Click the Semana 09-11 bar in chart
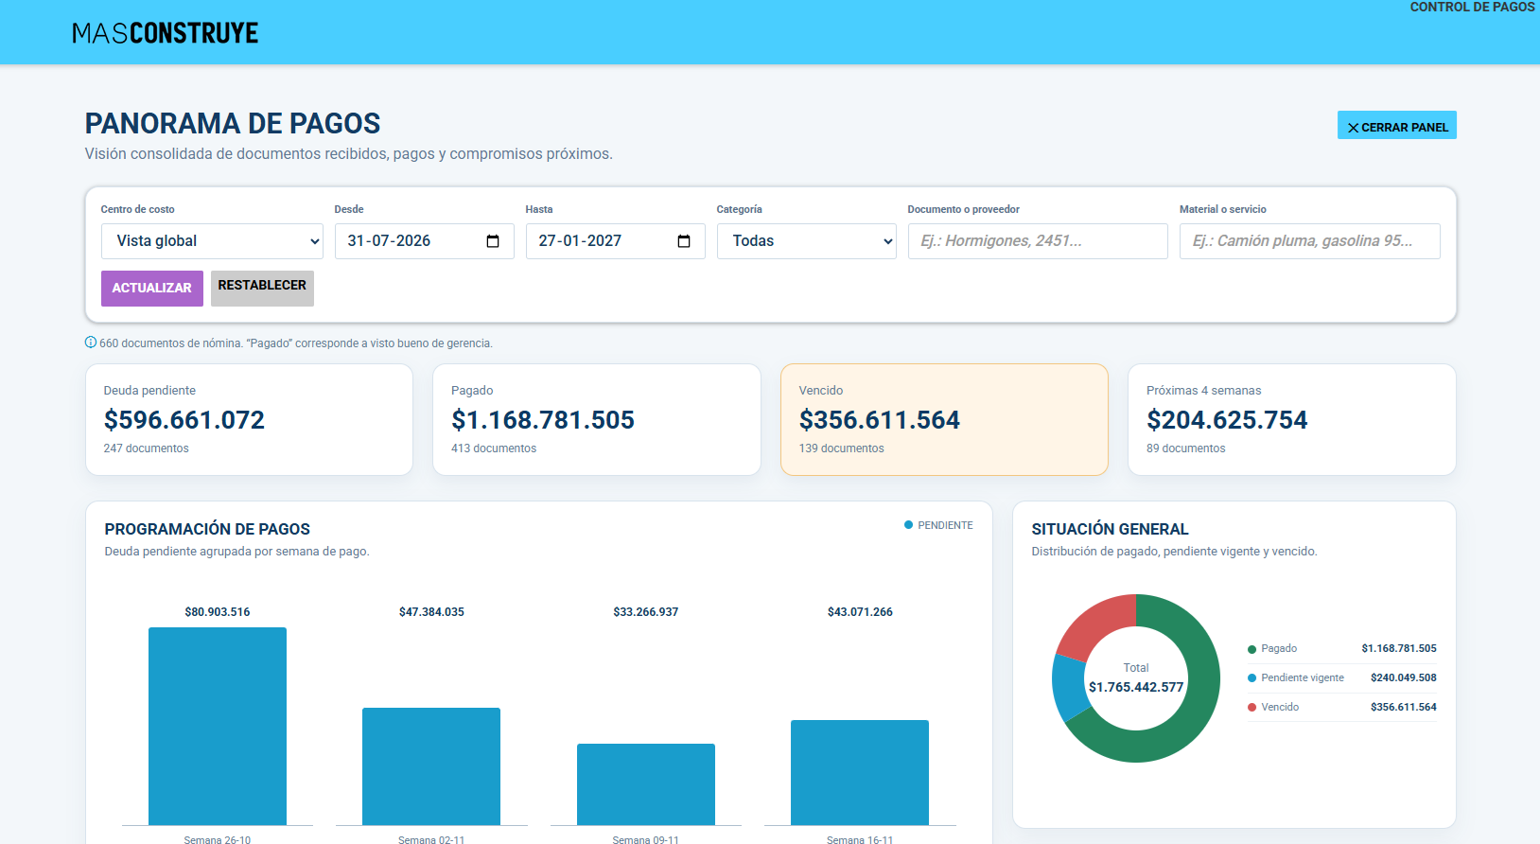The height and width of the screenshot is (844, 1540). click(646, 784)
